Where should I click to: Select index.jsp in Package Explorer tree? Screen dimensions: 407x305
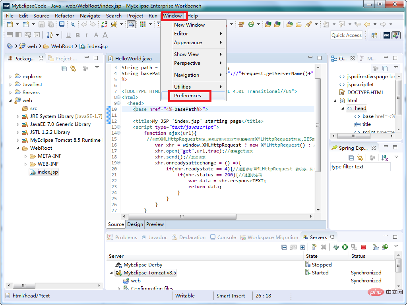click(x=44, y=172)
